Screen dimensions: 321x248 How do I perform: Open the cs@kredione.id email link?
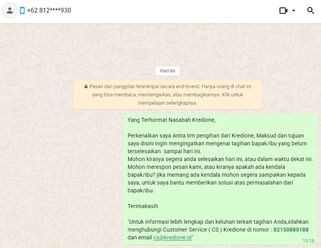(172, 237)
